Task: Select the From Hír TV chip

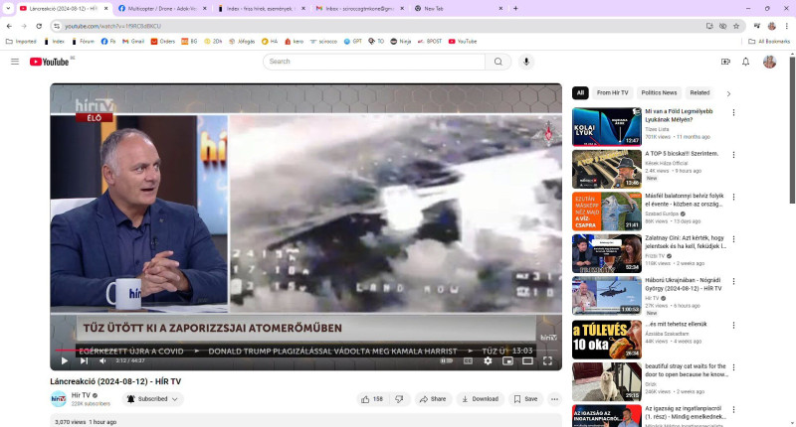Action: click(x=612, y=92)
